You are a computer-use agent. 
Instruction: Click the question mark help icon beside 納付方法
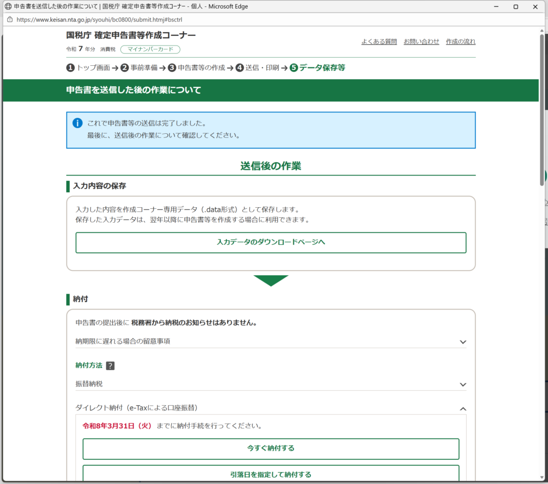[110, 366]
